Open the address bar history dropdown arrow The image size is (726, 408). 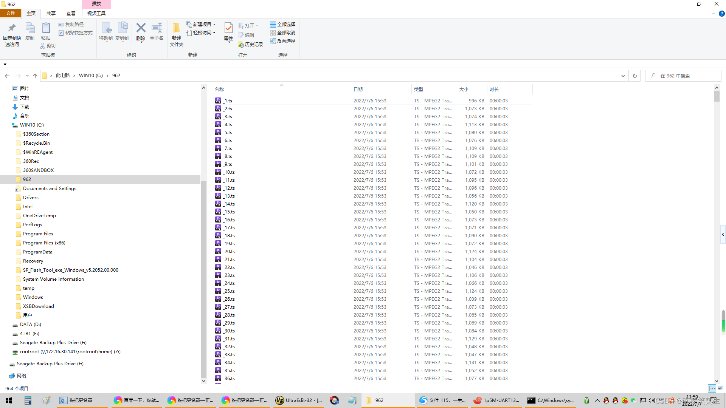click(x=623, y=76)
